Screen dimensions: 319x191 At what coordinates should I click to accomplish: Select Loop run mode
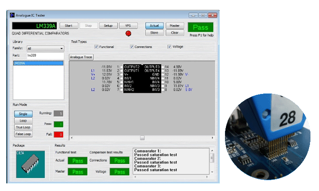[x=23, y=120]
